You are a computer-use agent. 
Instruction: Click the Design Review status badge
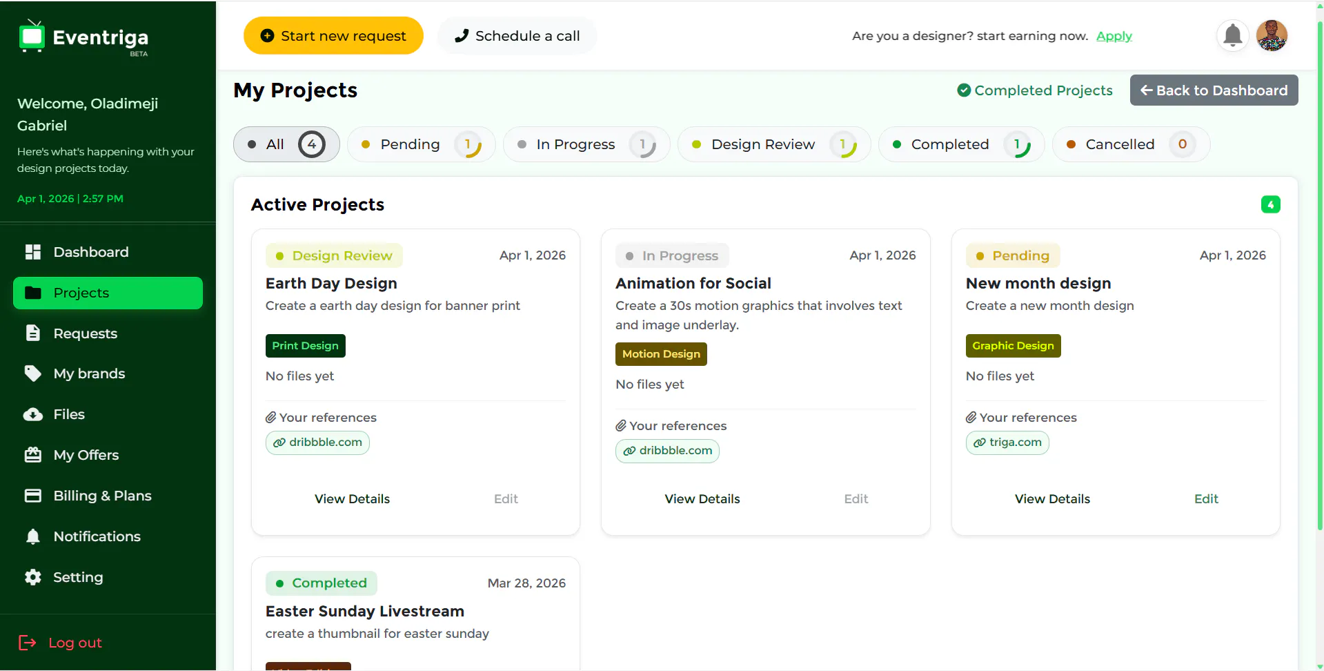tap(334, 255)
